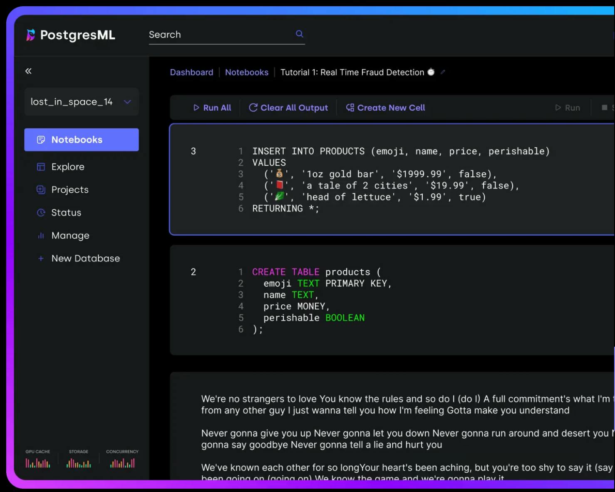Click Clear All Output
Screen dimensions: 615x492
[288, 107]
